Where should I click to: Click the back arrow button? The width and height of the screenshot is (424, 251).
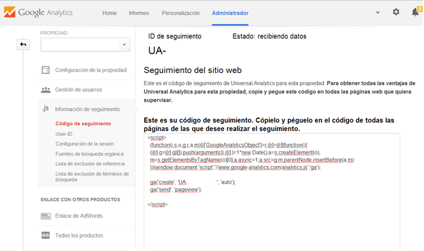pyautogui.click(x=23, y=44)
